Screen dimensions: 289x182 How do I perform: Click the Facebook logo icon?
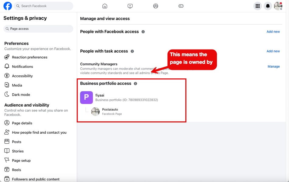[8, 6]
